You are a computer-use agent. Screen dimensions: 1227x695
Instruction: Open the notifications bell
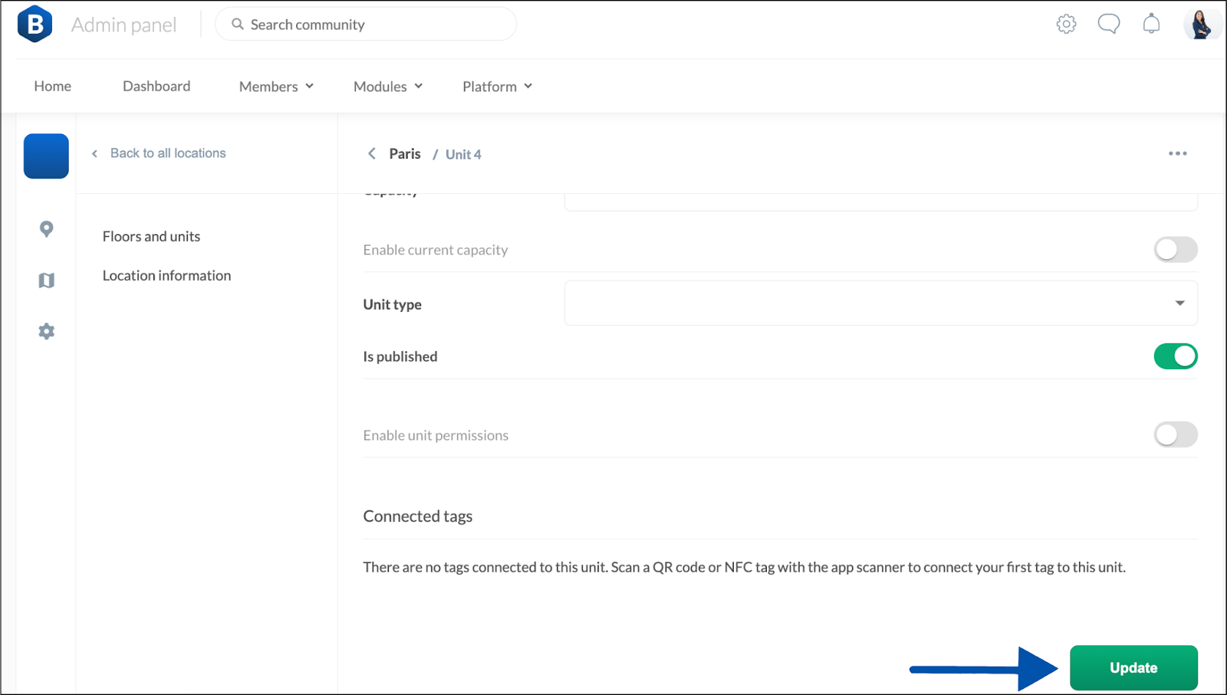[x=1151, y=24]
